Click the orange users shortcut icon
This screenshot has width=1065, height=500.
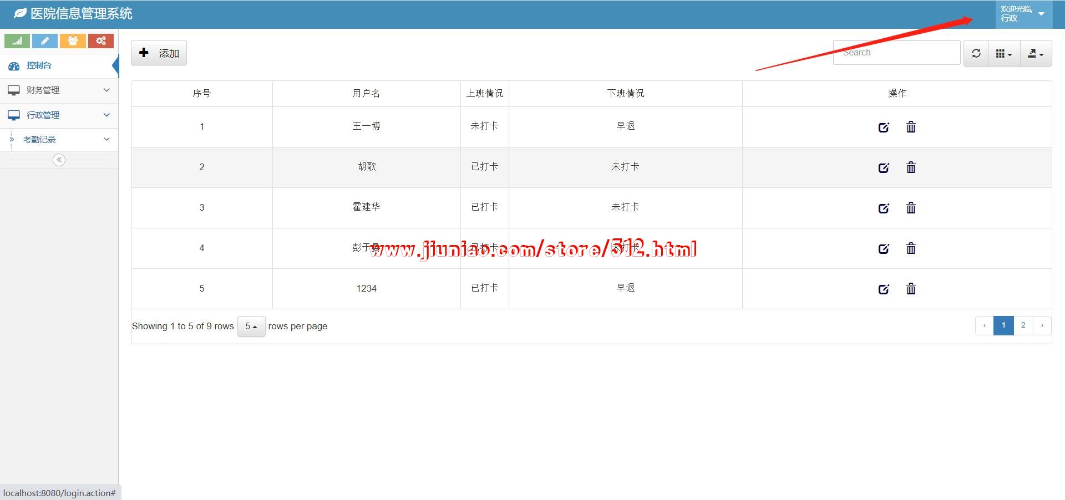[73, 41]
